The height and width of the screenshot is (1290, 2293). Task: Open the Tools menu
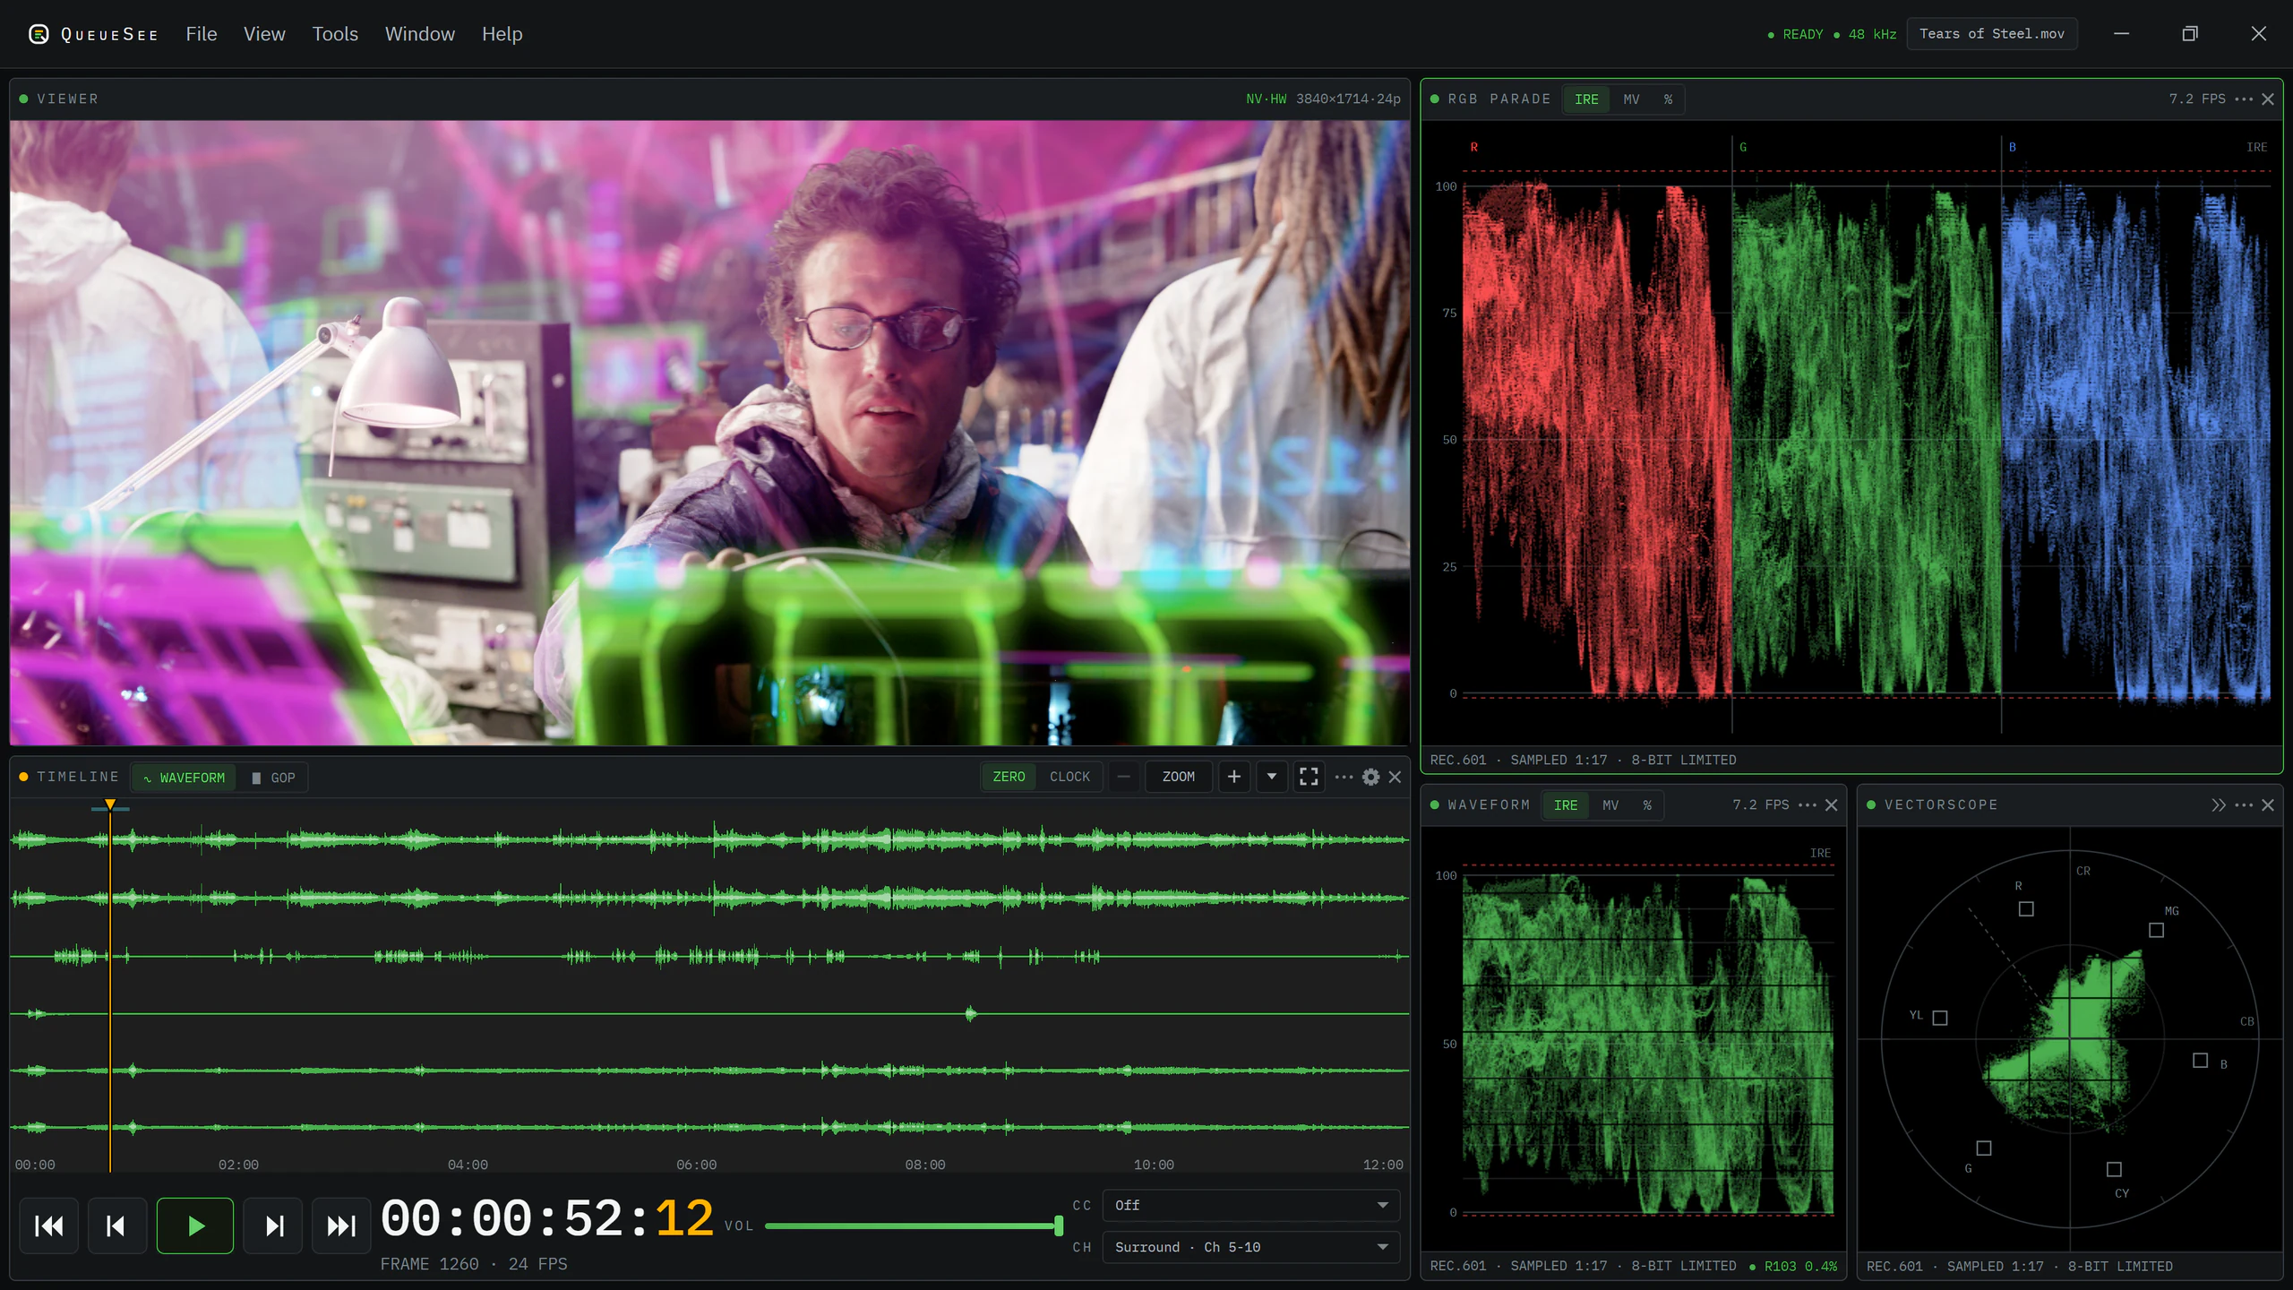point(335,34)
